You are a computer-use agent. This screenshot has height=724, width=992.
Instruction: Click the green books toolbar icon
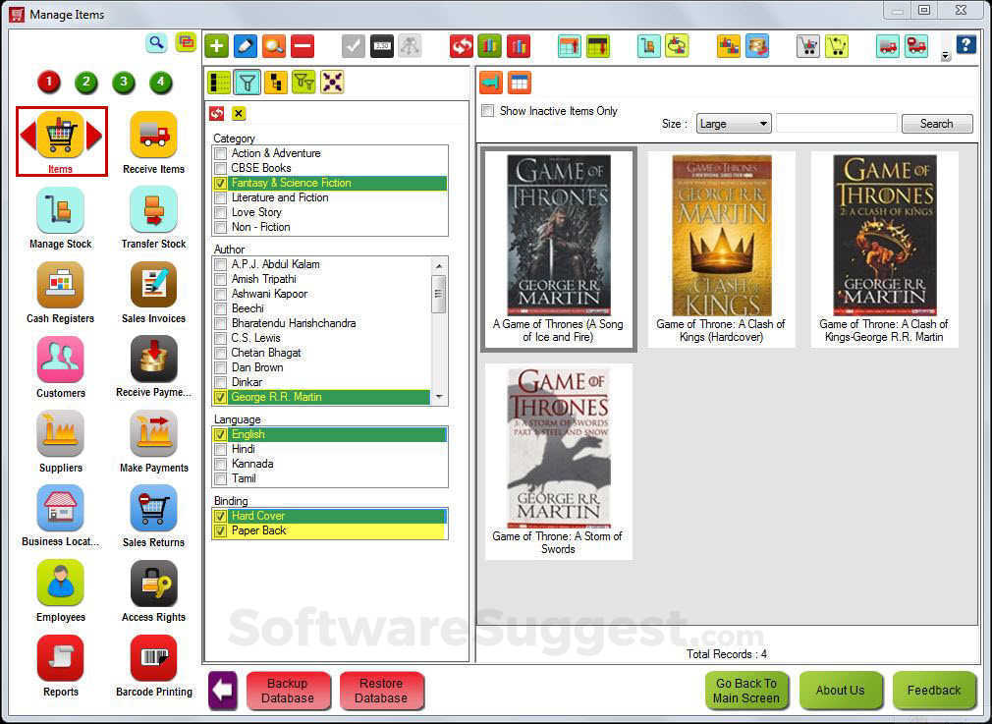[x=490, y=46]
